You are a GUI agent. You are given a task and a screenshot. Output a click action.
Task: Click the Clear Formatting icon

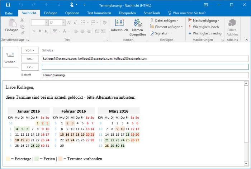(x=105, y=23)
